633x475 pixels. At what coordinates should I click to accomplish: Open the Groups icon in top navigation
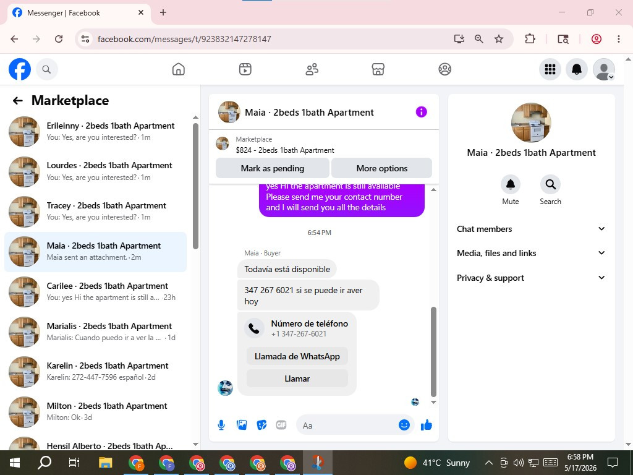(x=444, y=69)
